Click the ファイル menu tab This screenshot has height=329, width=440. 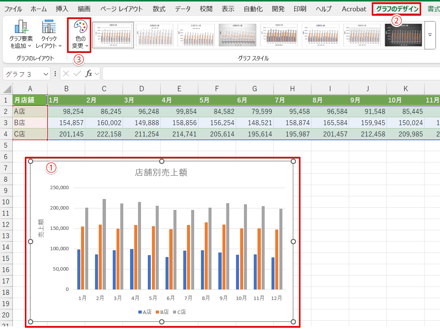tap(13, 9)
